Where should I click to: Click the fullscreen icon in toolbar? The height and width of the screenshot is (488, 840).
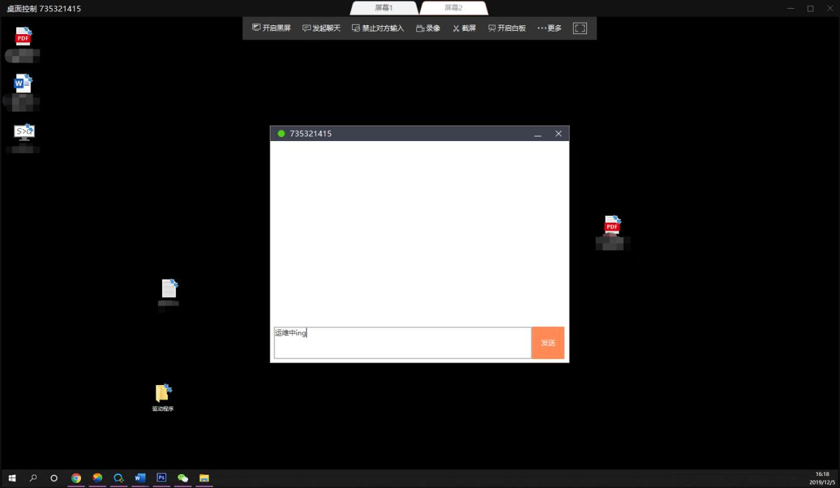pyautogui.click(x=580, y=28)
